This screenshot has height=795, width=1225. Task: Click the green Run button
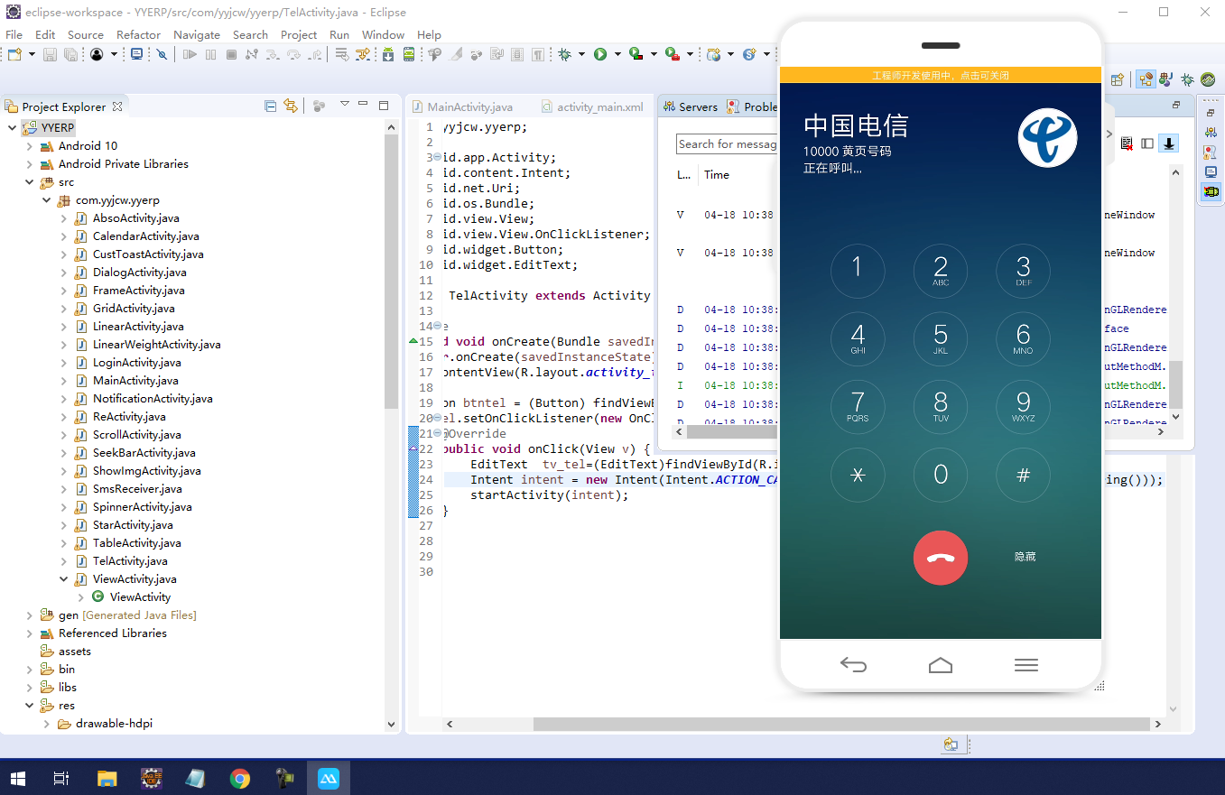coord(600,54)
